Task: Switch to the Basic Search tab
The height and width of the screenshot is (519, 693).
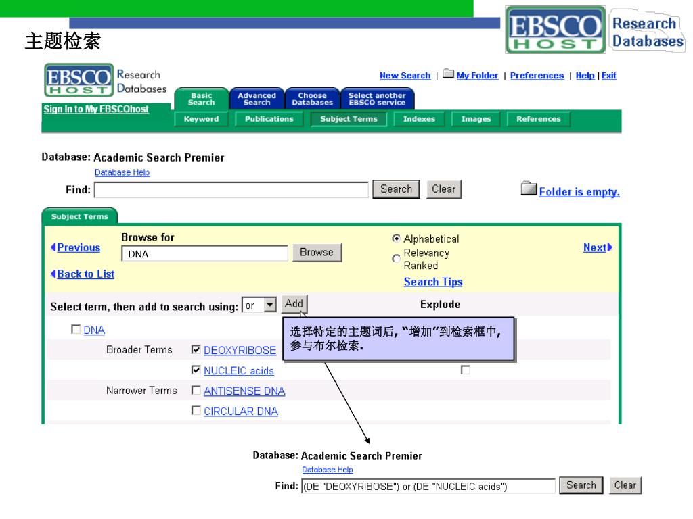Action: [202, 99]
